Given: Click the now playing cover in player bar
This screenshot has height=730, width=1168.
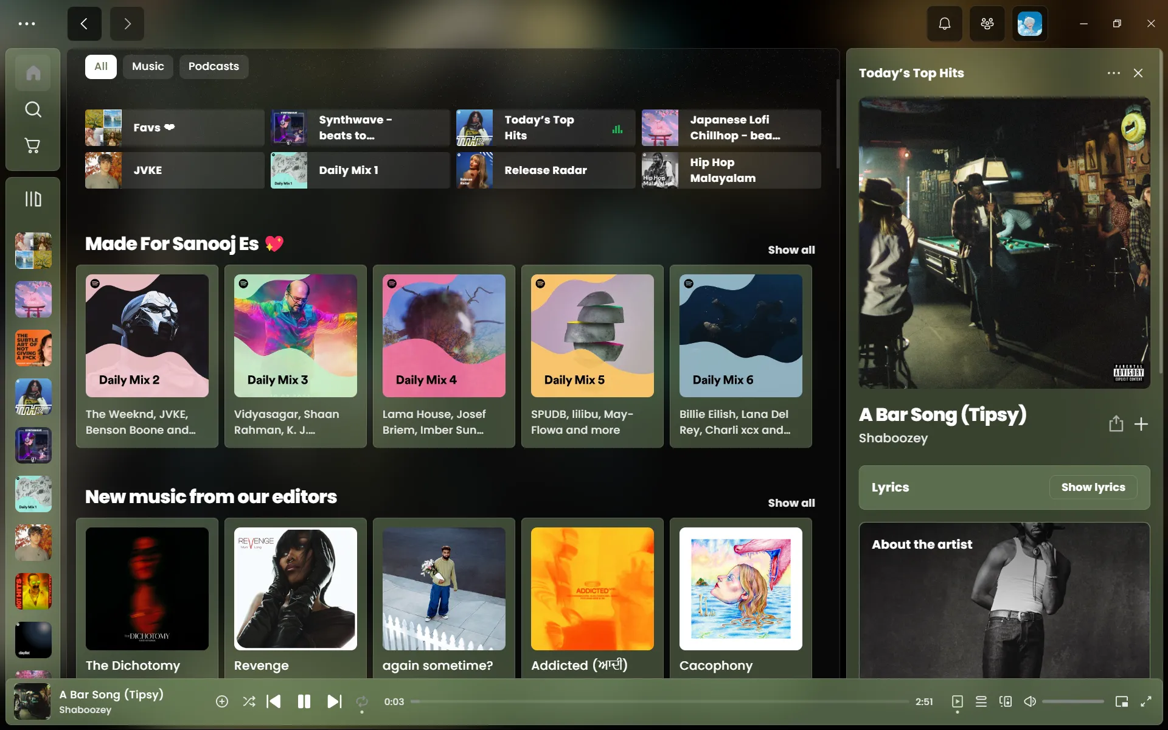Looking at the screenshot, I should click(x=32, y=701).
